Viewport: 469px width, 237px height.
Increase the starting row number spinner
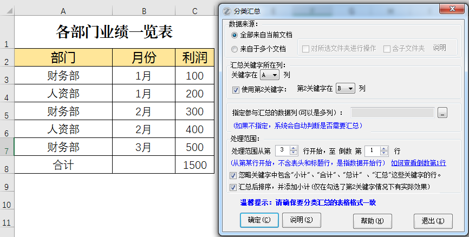pos(294,148)
